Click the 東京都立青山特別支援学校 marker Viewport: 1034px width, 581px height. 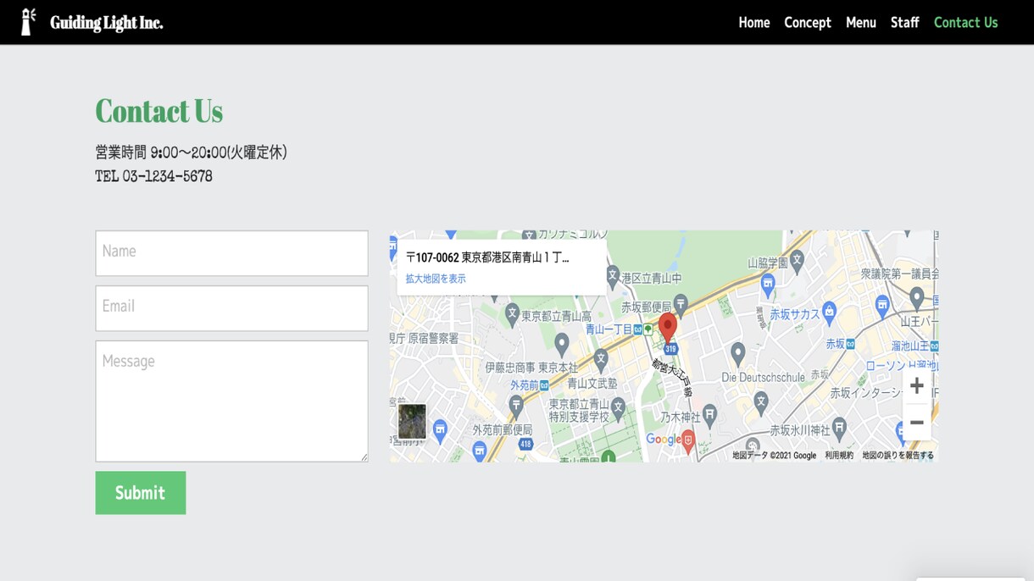point(619,407)
